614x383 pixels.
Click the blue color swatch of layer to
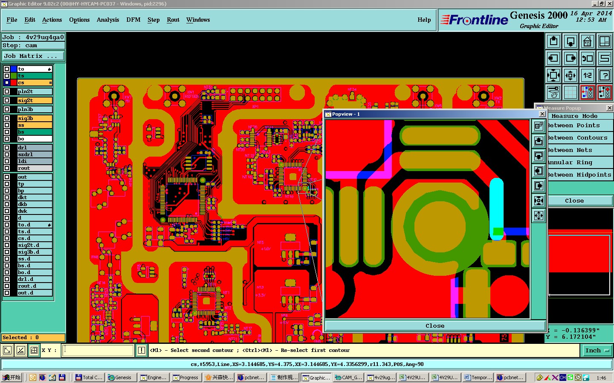tap(14, 69)
